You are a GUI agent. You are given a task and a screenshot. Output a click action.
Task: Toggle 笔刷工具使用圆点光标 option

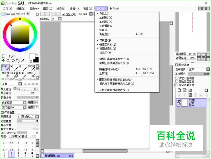[x=114, y=63]
